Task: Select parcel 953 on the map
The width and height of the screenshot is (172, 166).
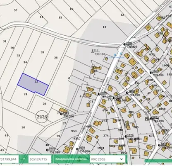Action: pyautogui.click(x=74, y=131)
